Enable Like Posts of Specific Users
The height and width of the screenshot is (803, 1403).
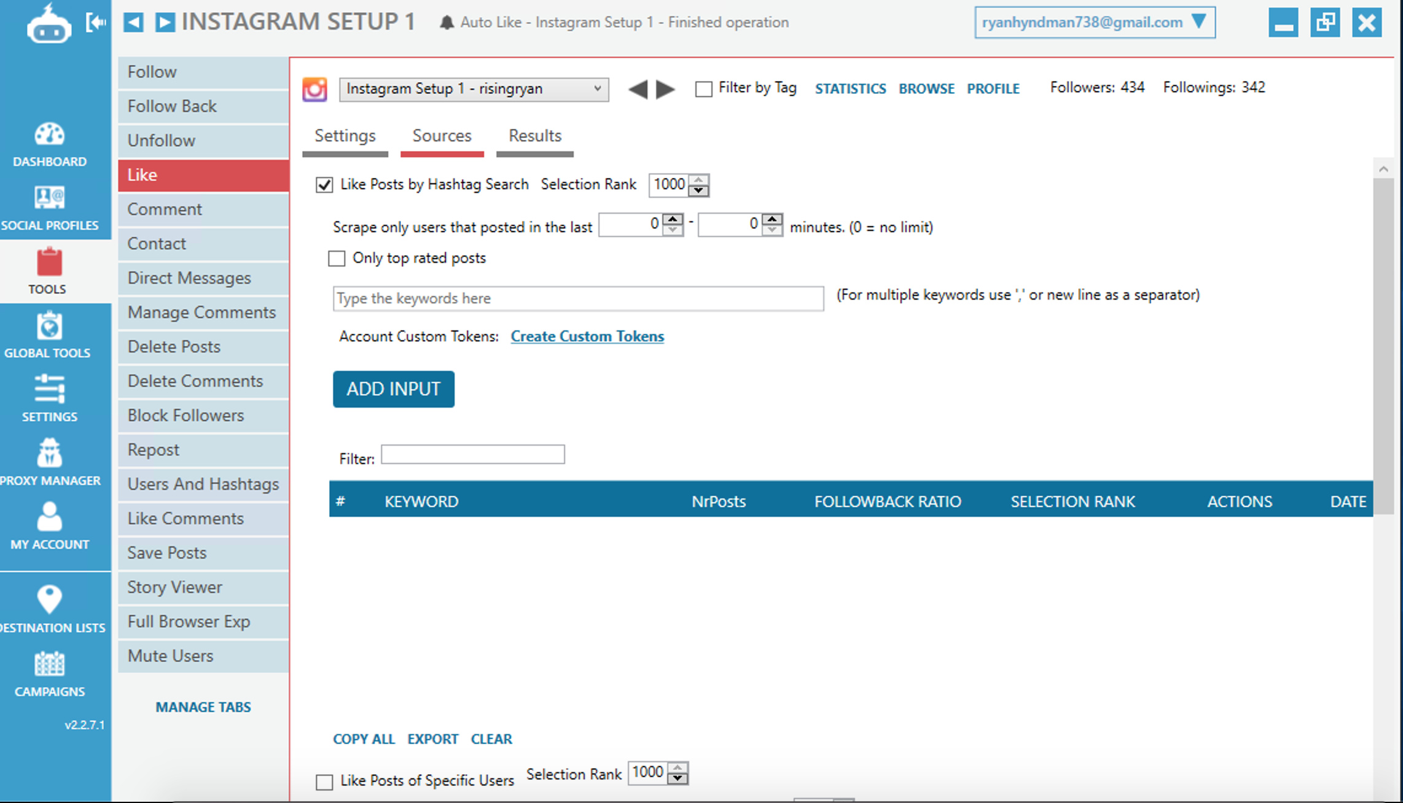(324, 782)
